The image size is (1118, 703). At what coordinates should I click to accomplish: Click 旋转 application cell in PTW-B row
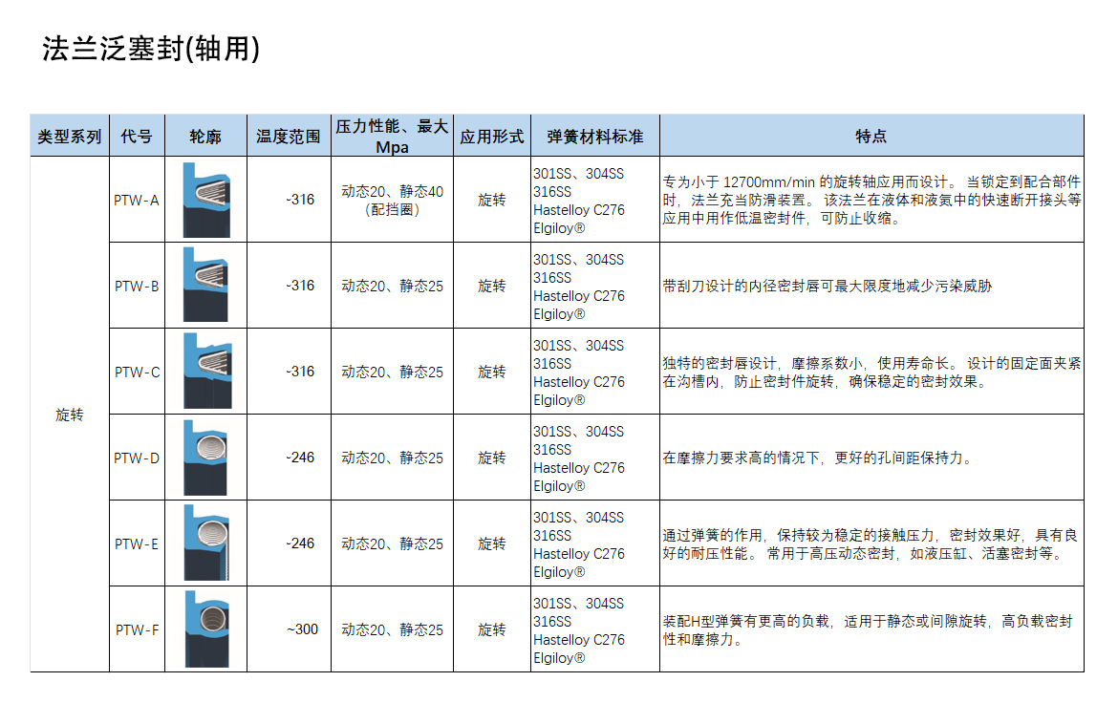pos(492,286)
